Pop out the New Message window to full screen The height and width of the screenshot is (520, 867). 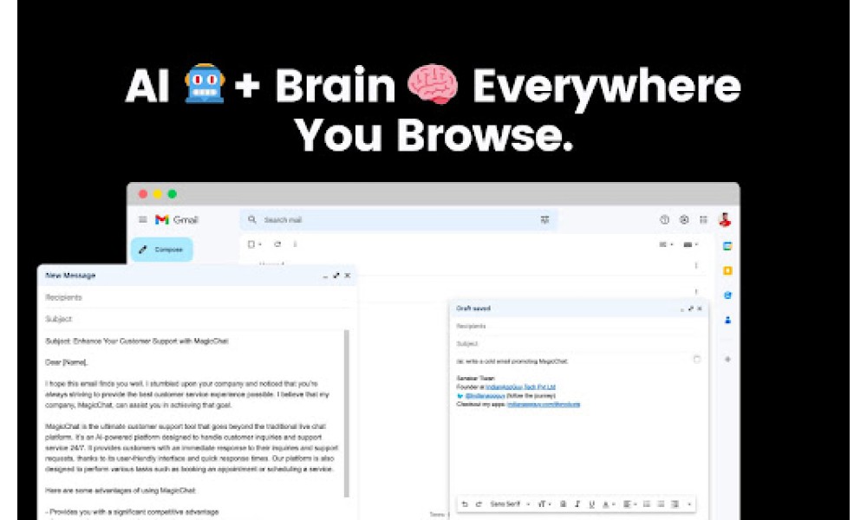click(336, 276)
